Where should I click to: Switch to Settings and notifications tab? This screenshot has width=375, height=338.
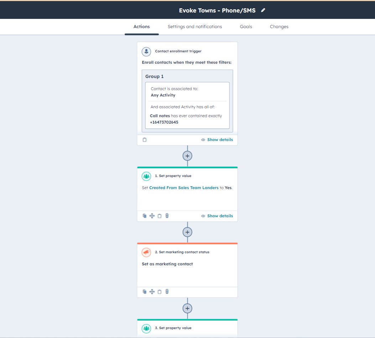195,27
